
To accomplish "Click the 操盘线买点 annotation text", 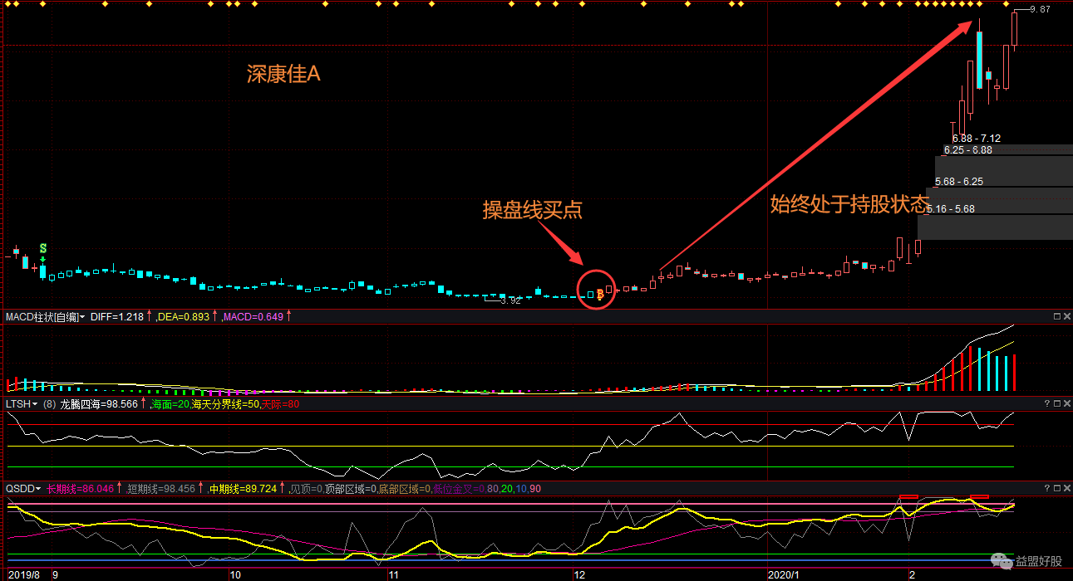I will (x=532, y=211).
